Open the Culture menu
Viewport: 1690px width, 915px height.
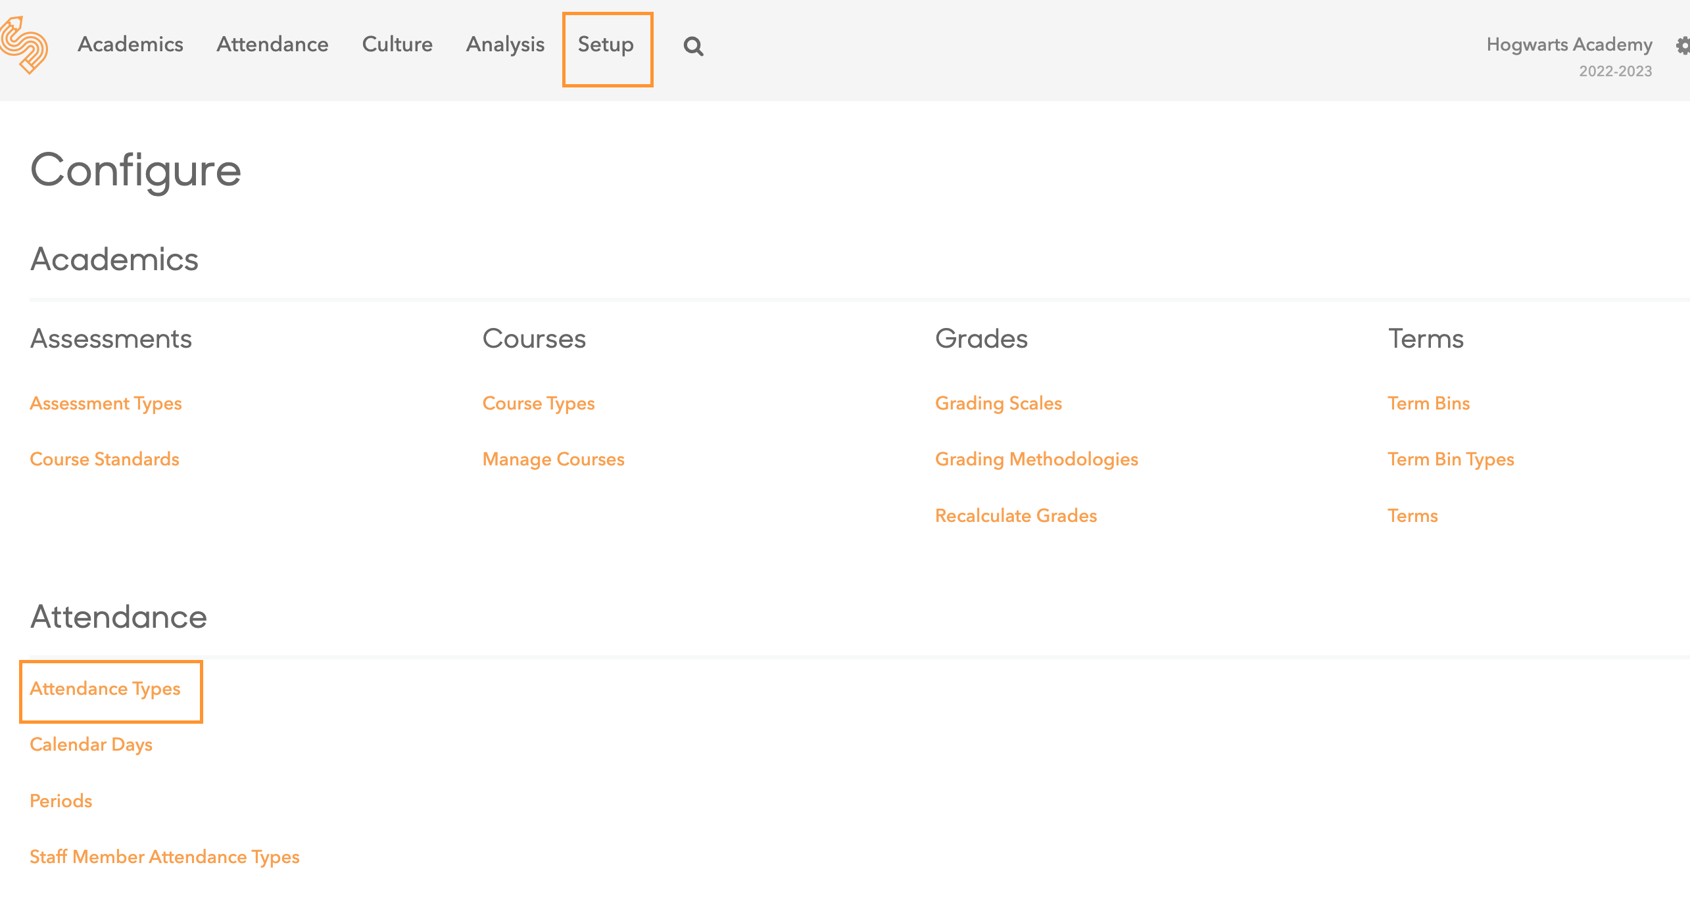pyautogui.click(x=397, y=44)
